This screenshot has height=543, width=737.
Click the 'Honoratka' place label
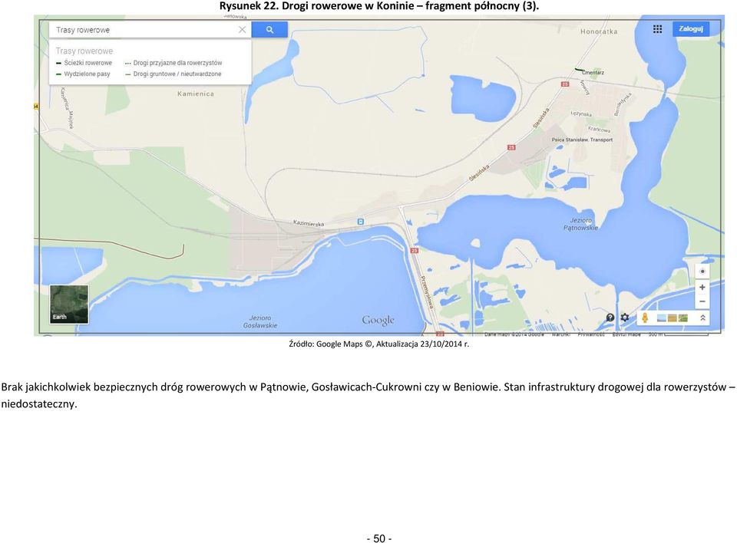[x=599, y=31]
